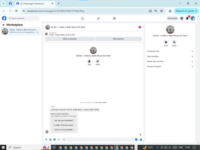Select the Ranbir conversation in the list

[x=21, y=31]
